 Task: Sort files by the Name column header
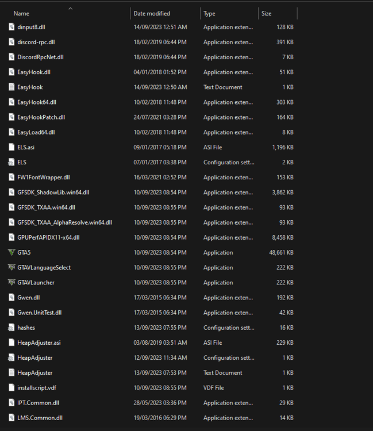click(21, 13)
